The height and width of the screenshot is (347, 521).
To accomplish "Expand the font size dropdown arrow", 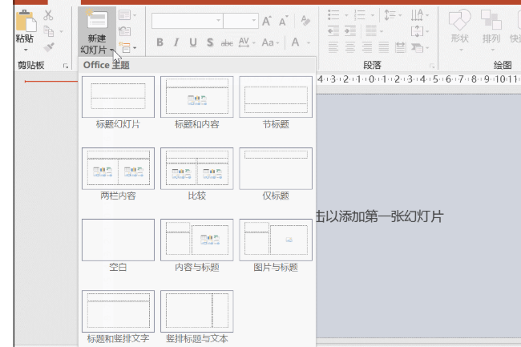I will [254, 21].
